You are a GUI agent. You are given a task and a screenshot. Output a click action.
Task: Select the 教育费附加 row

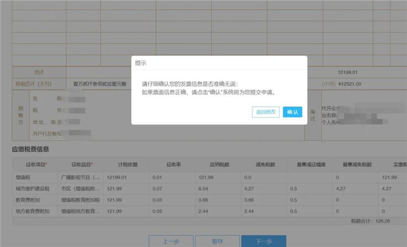(x=28, y=200)
